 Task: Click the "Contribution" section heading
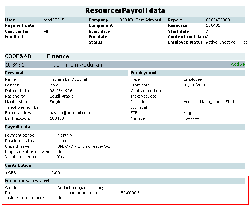click(x=18, y=165)
